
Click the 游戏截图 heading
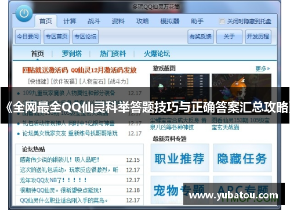pyautogui.click(x=164, y=68)
